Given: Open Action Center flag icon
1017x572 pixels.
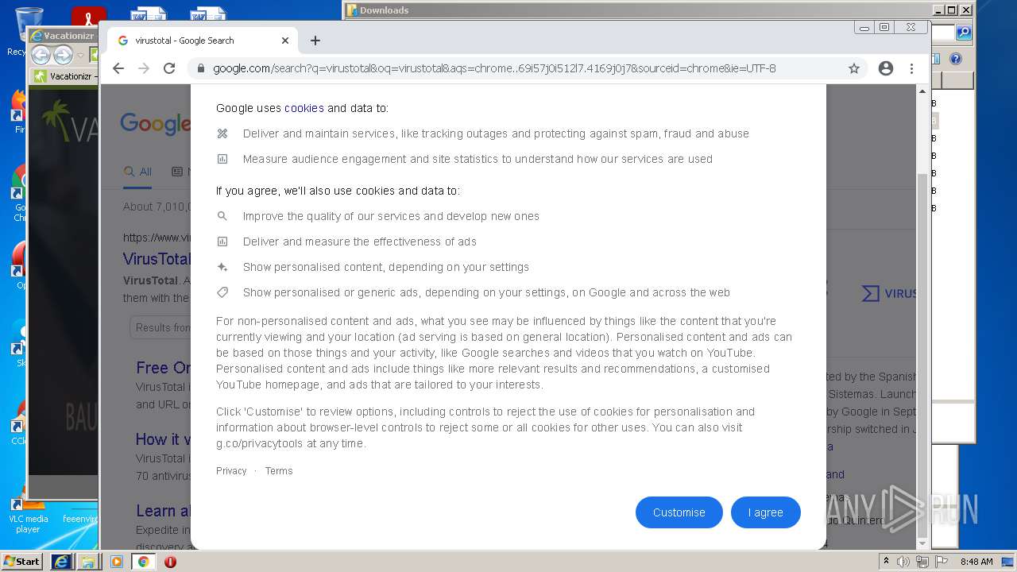Looking at the screenshot, I should pyautogui.click(x=941, y=562).
